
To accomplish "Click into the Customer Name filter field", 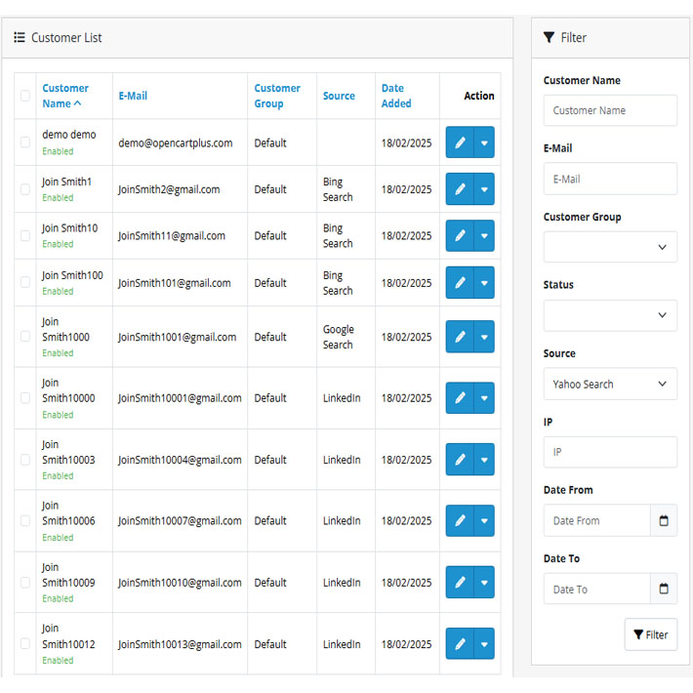I will 610,110.
